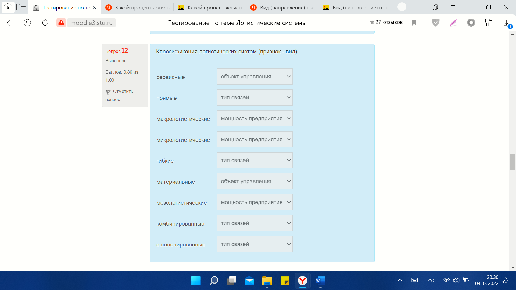Click the Yandex Browser taskbar icon
The height and width of the screenshot is (290, 516).
(303, 281)
